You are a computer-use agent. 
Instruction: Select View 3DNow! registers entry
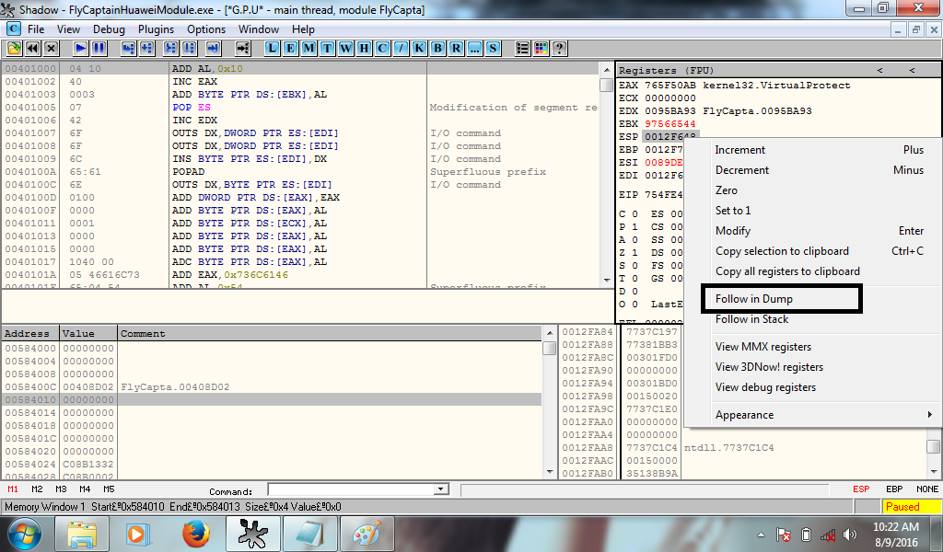(812, 367)
